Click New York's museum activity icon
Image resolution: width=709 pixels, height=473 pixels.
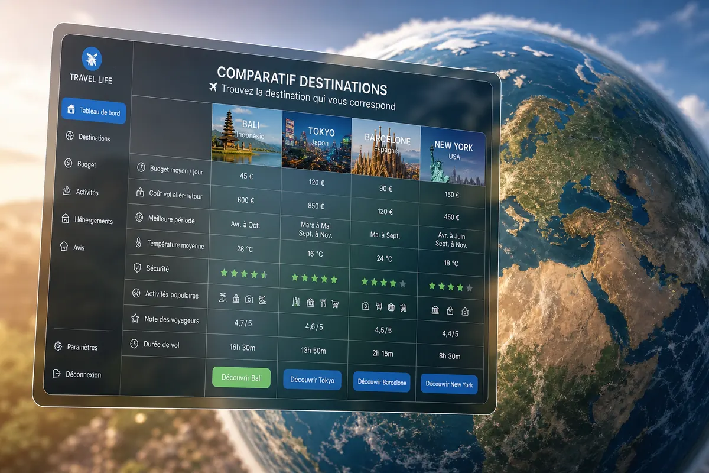(x=435, y=310)
